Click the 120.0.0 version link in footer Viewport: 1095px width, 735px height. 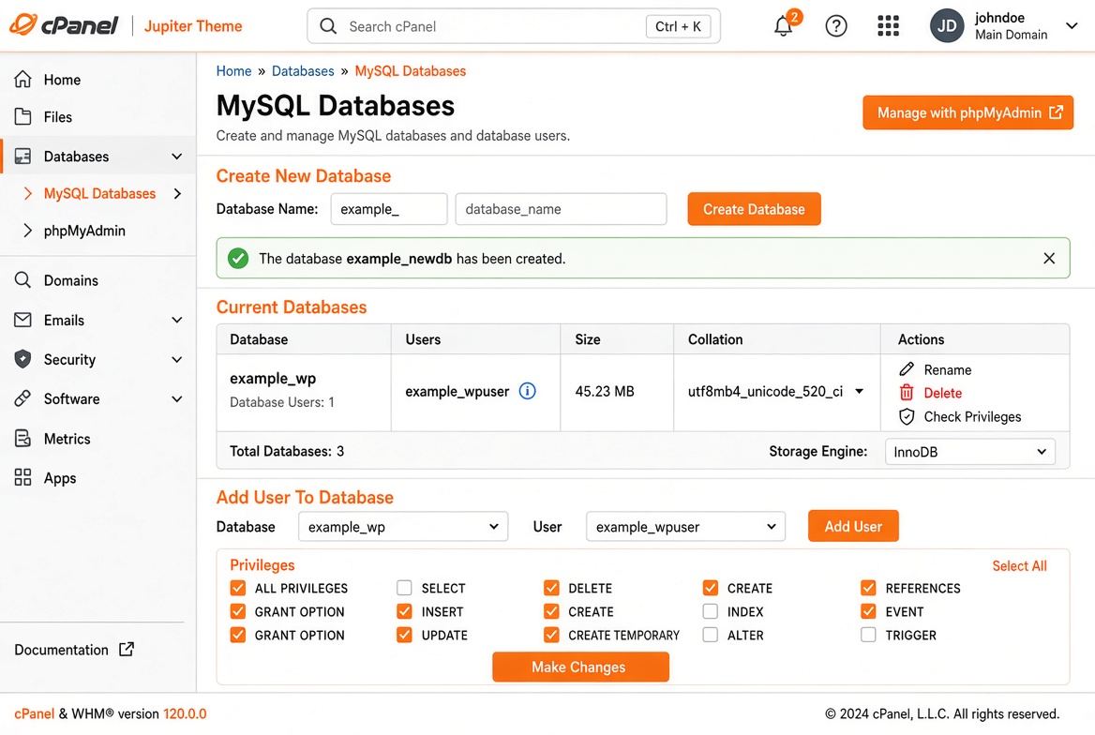click(x=185, y=714)
